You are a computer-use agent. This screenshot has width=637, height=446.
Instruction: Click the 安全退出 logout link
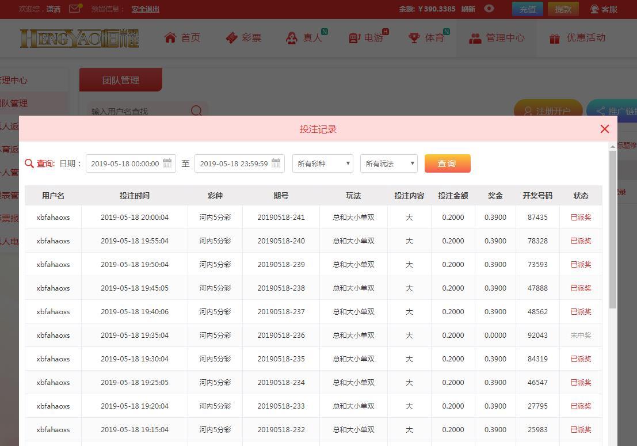pyautogui.click(x=146, y=9)
